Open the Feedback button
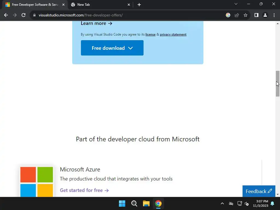The height and width of the screenshot is (210, 280). pyautogui.click(x=259, y=191)
